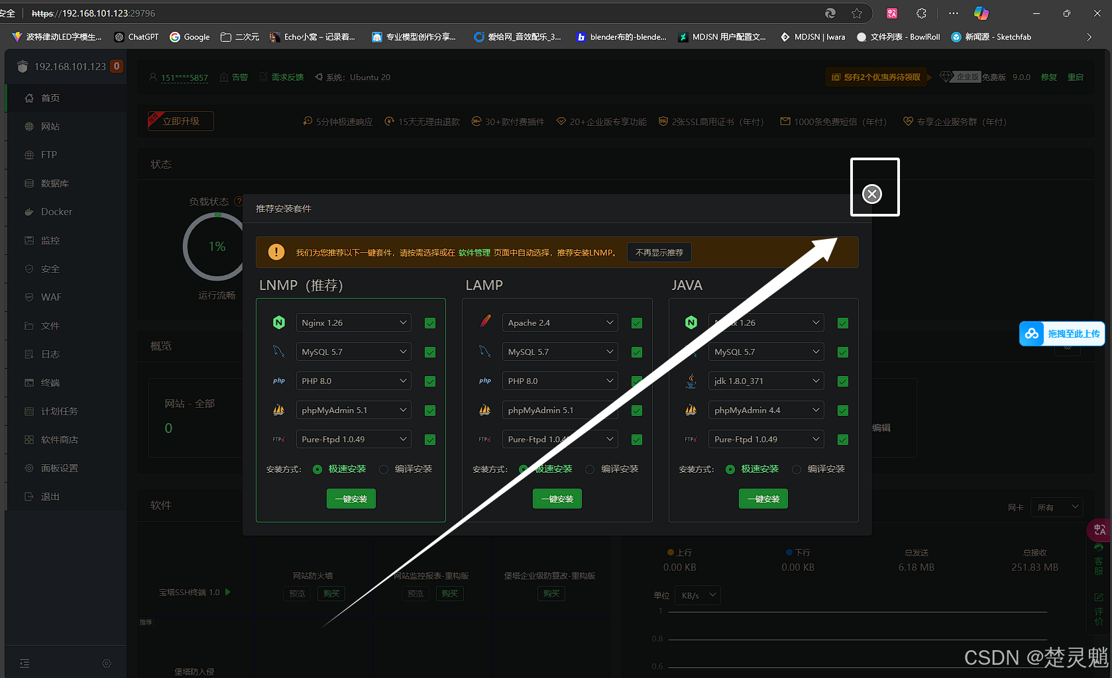Click the 立即升级 upgrade button
1112x678 pixels.
pos(181,121)
